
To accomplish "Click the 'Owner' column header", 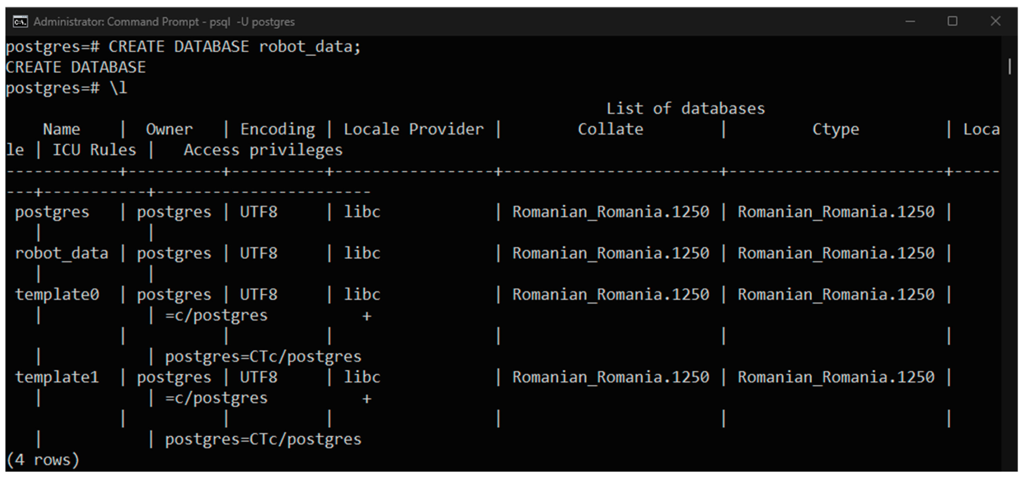I will coord(169,129).
